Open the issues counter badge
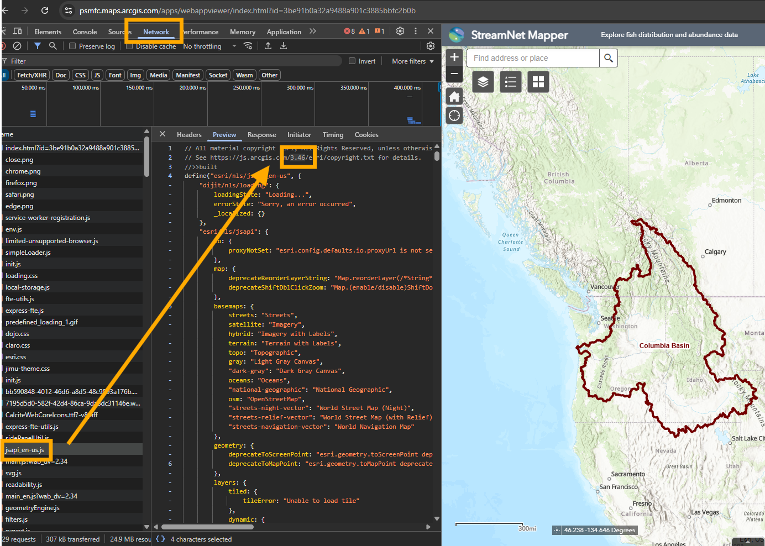Viewport: 765px width, 546px height. (380, 32)
